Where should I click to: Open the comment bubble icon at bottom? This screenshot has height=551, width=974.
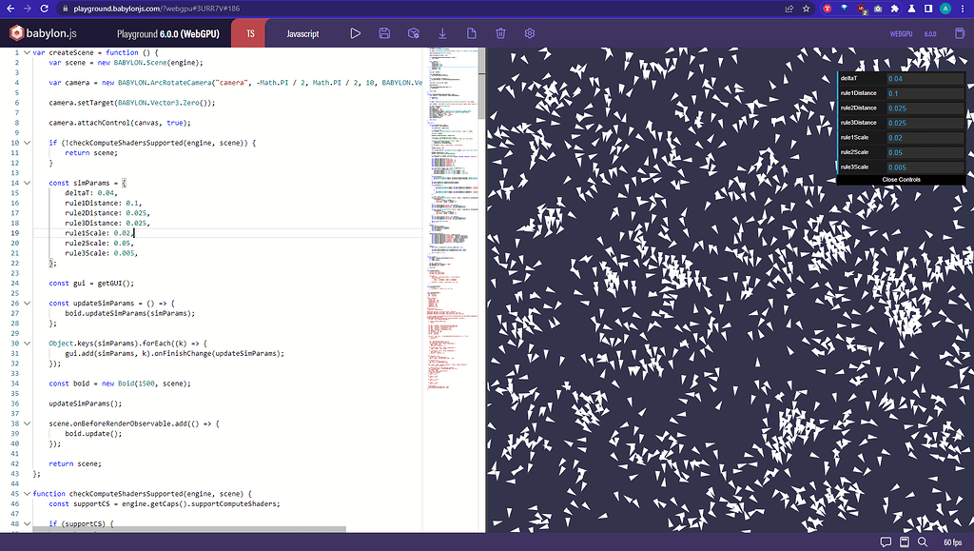pos(885,541)
